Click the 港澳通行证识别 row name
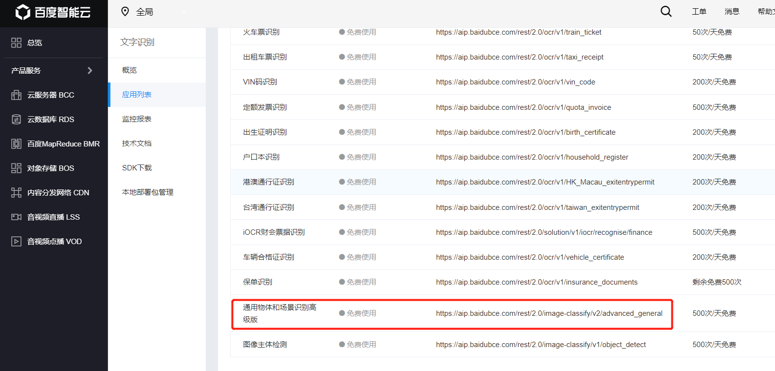The width and height of the screenshot is (775, 371). click(269, 182)
